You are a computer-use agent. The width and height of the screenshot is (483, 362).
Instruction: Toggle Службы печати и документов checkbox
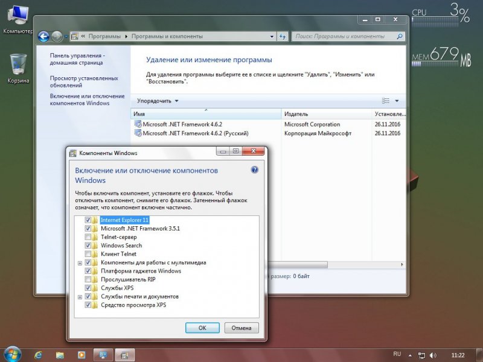(88, 296)
